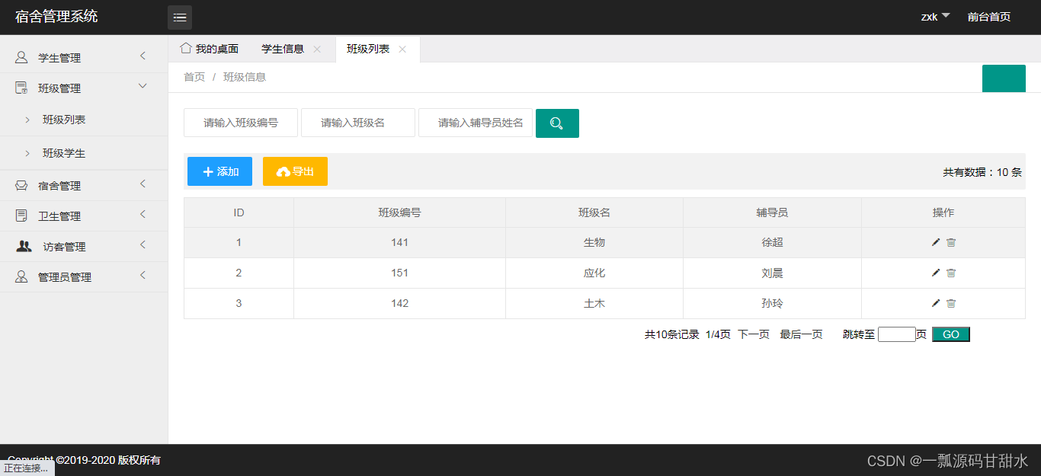
Task: Click the 管理员管理 person icon
Action: coord(21,276)
